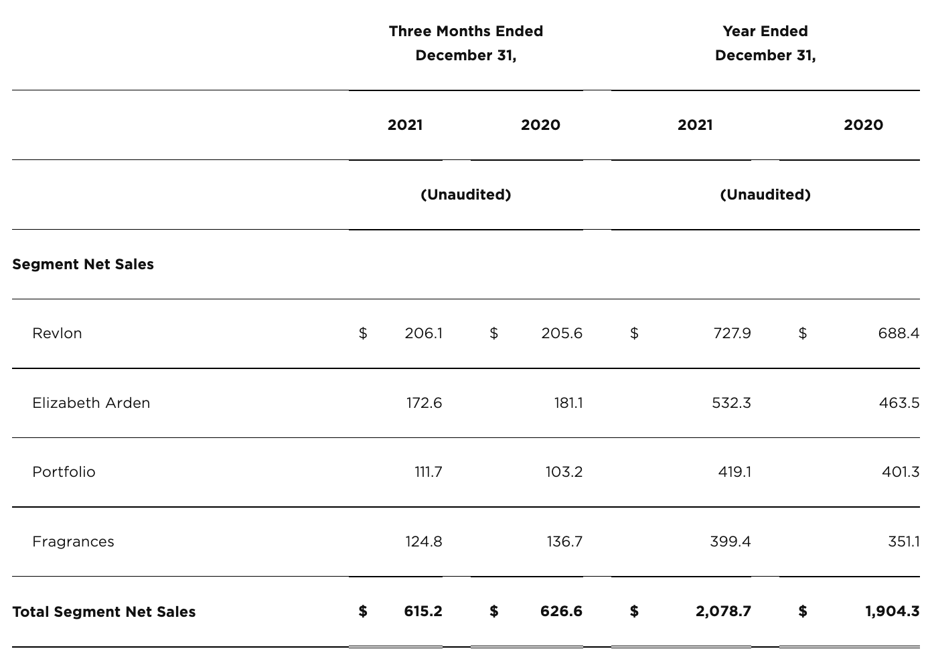The height and width of the screenshot is (655, 928).
Task: Click total annual 2021 value 2,078.7
Action: (723, 611)
